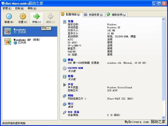Click the power state icon under the selected Windows entry
Image resolution: width=168 pixels, height=126 pixels.
click(15, 32)
